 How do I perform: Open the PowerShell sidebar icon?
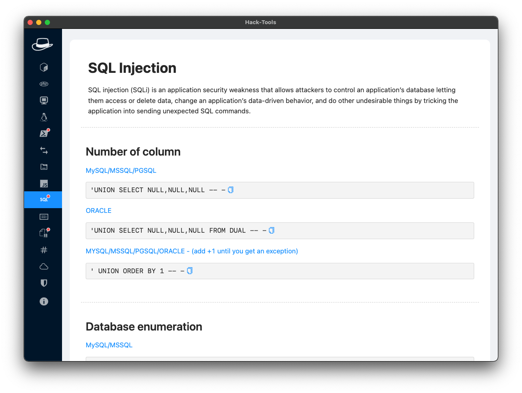tap(43, 134)
